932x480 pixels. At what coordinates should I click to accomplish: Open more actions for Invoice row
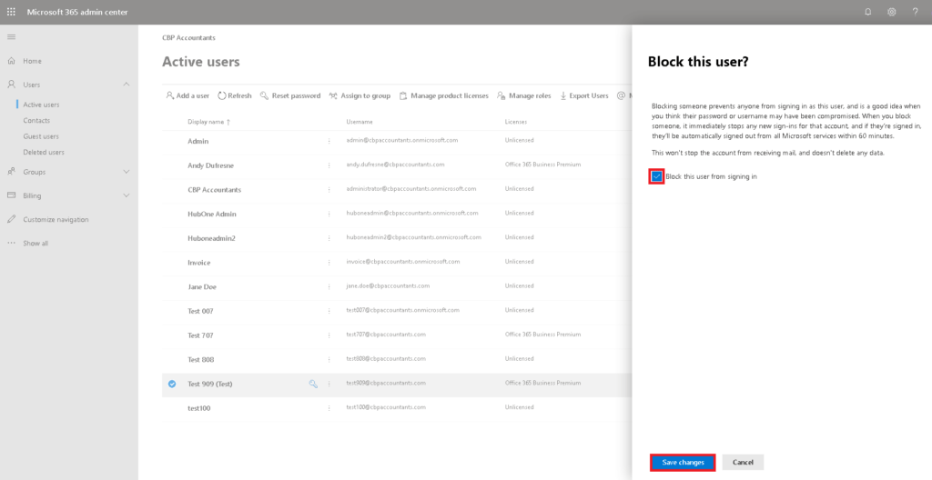pyautogui.click(x=329, y=263)
